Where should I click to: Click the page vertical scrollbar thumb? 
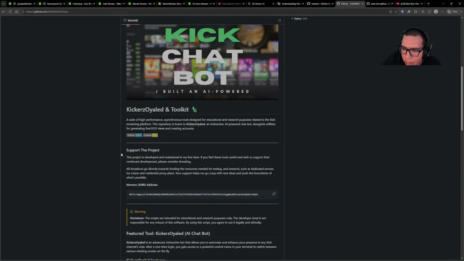(462, 98)
